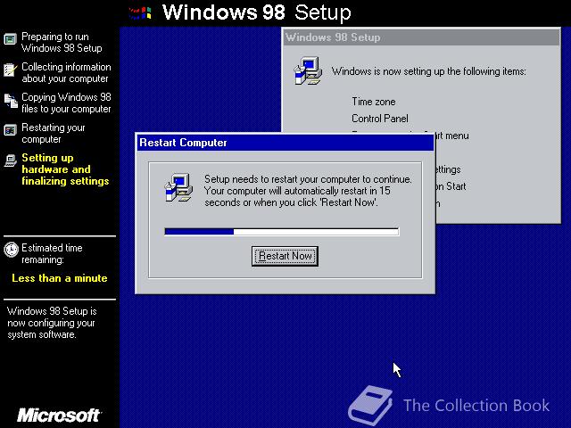Click the Copying Windows 98 files step icon
This screenshot has height=428, width=571.
(x=11, y=101)
